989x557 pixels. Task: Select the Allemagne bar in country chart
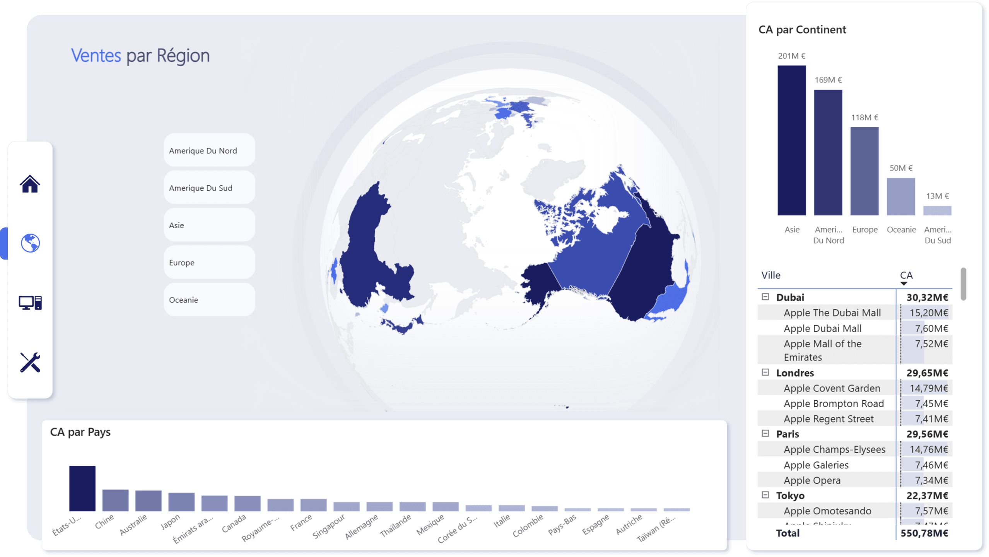pyautogui.click(x=379, y=507)
